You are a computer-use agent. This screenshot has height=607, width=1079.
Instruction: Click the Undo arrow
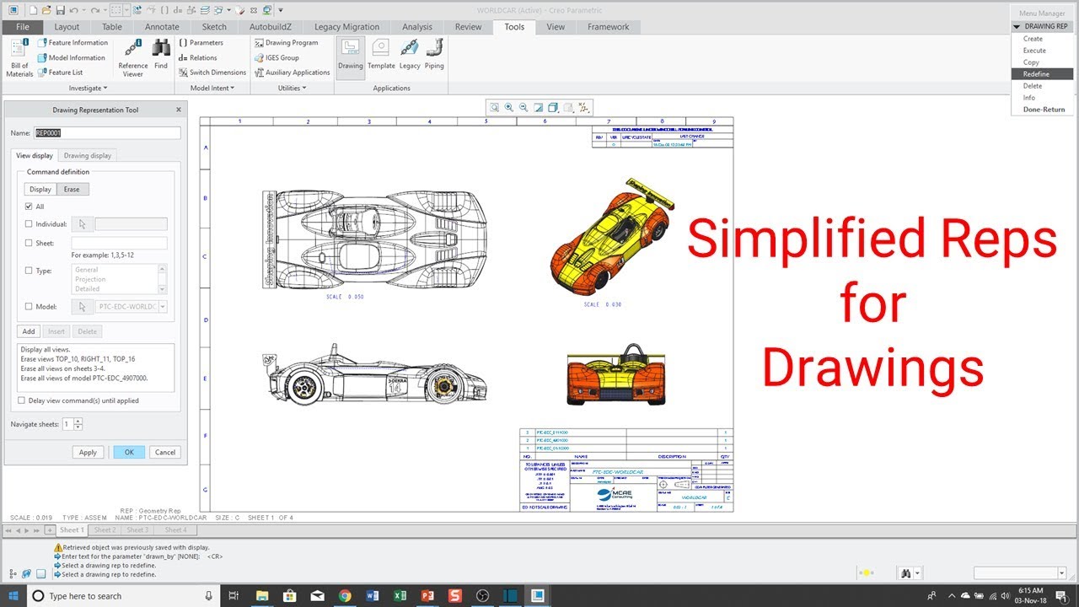click(x=74, y=10)
